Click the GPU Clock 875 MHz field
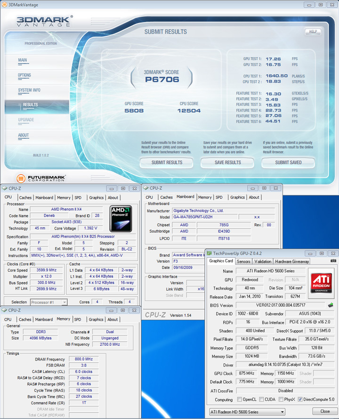The image size is (339, 419). (246, 373)
